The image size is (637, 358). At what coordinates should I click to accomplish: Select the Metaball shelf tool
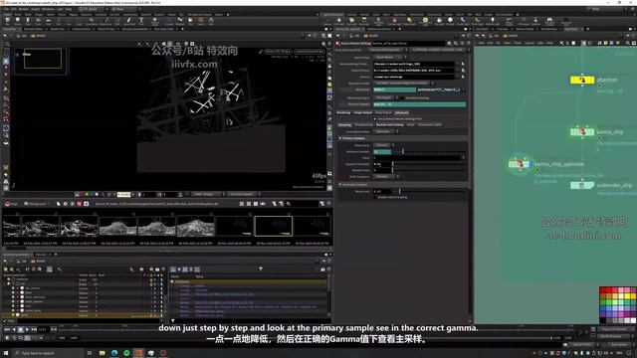pos(180,20)
